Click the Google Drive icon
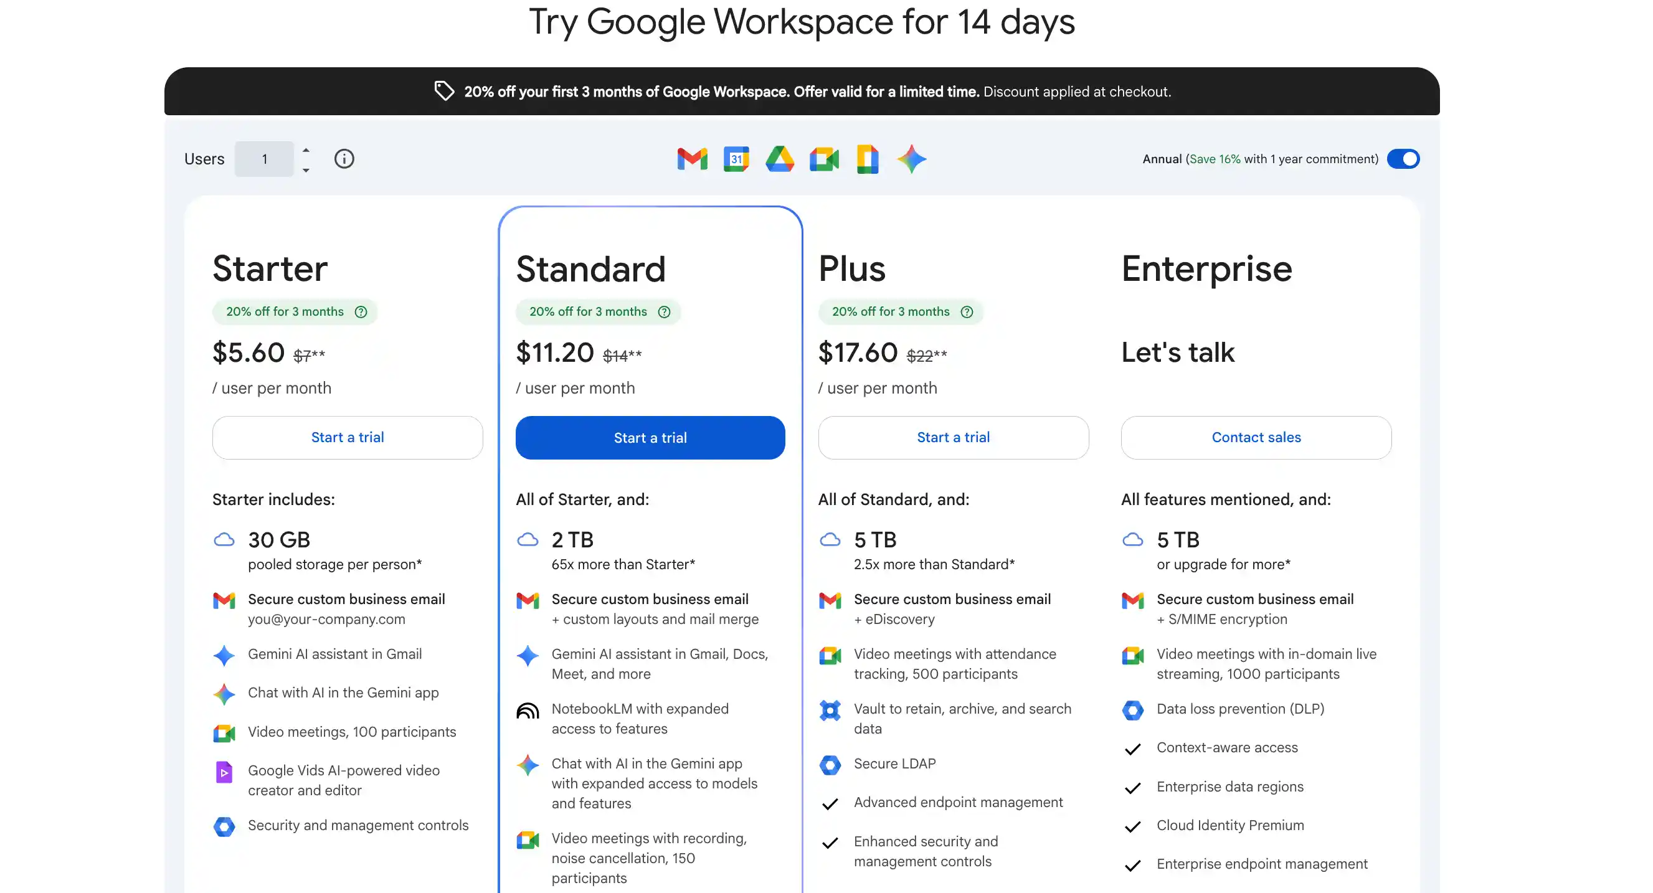This screenshot has width=1653, height=893. tap(780, 159)
